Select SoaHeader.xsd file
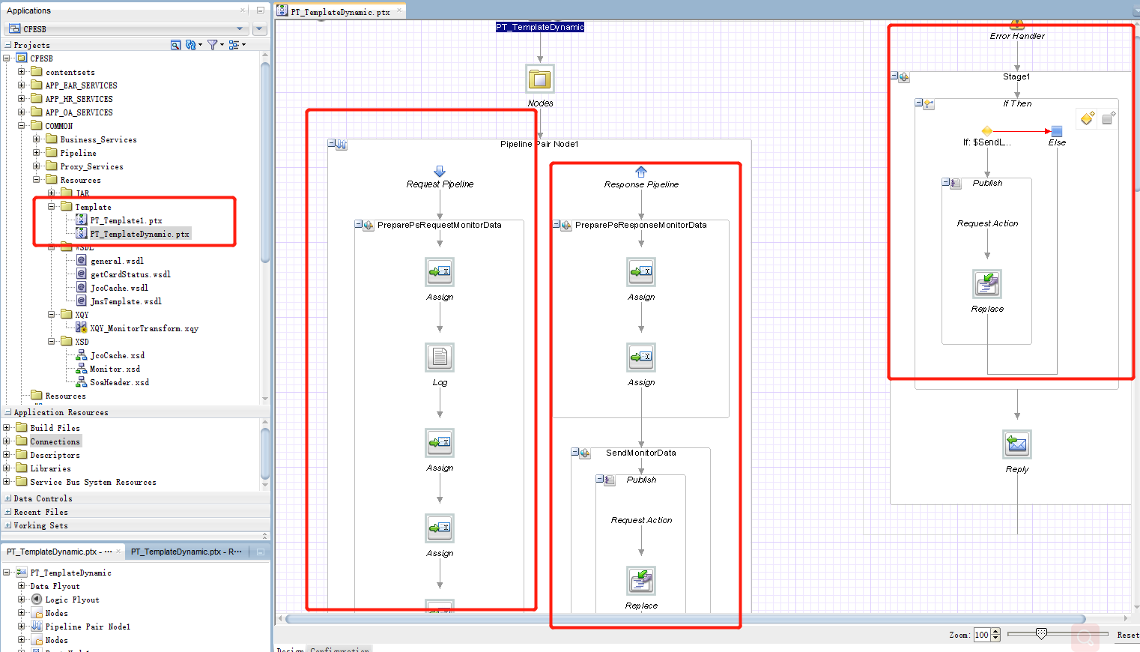1140x652 pixels. (x=119, y=382)
